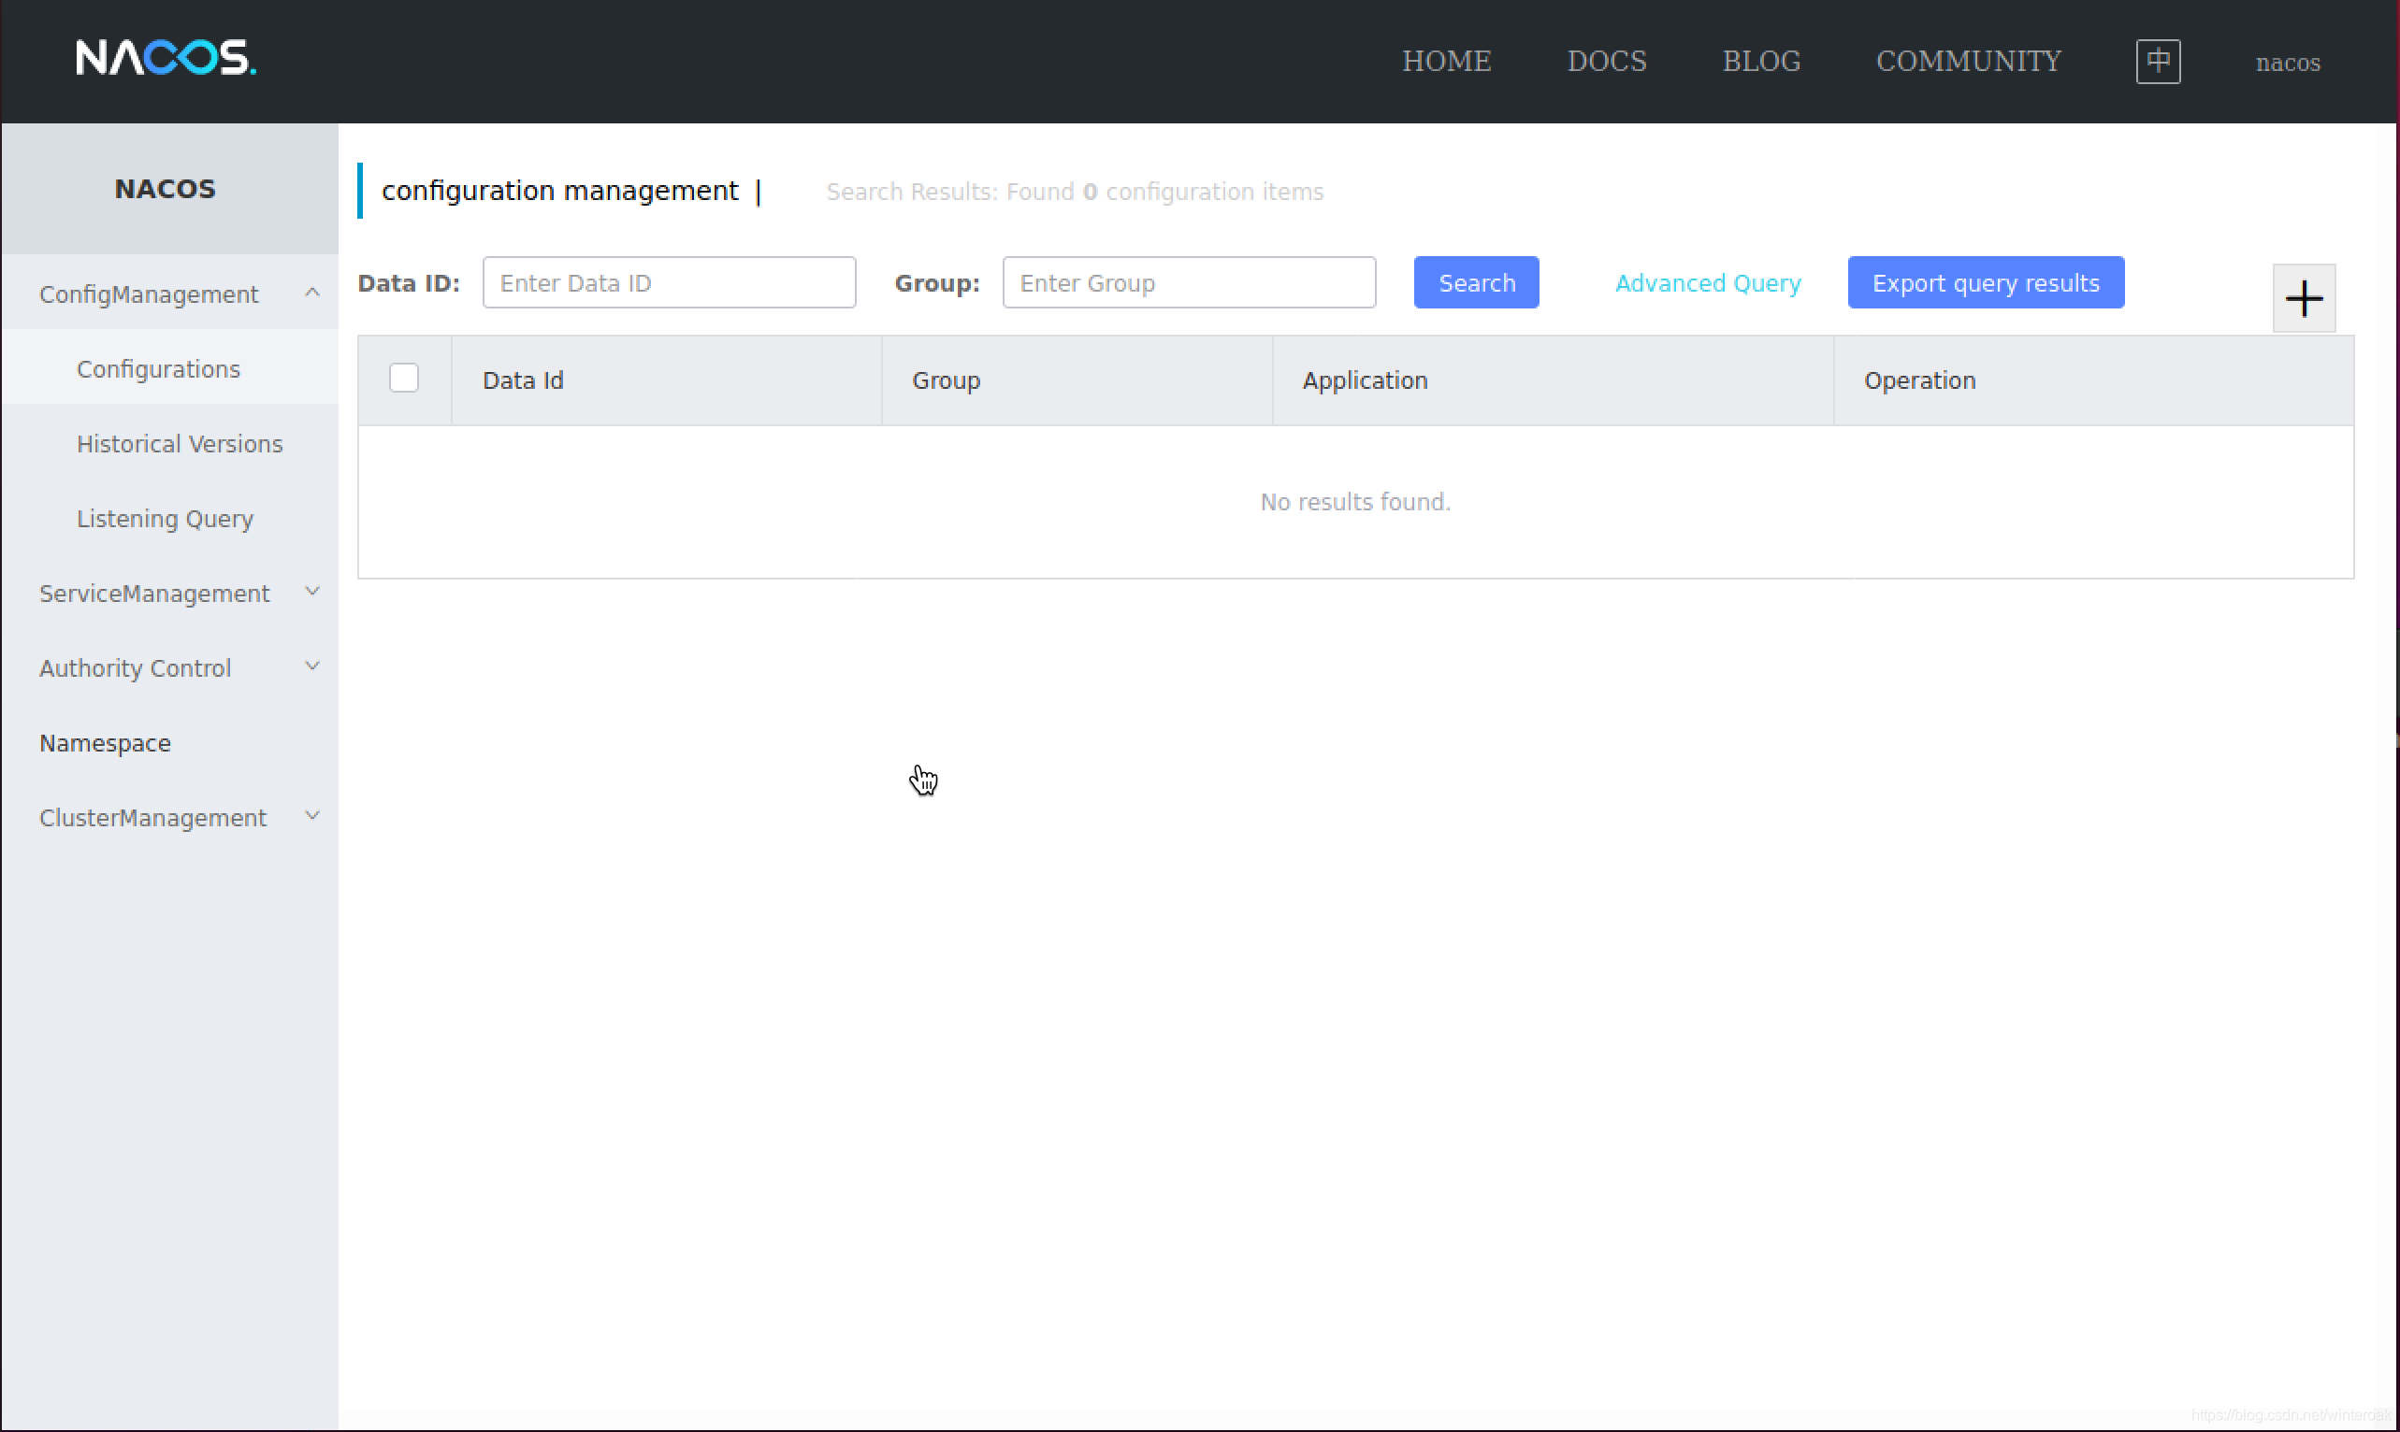Click the plus icon to add configuration
The image size is (2400, 1432).
2304,298
